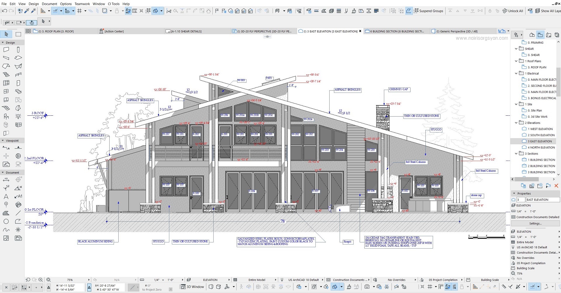Click the 3D Window button
Viewport: 561px width, 293px height.
click(192, 287)
